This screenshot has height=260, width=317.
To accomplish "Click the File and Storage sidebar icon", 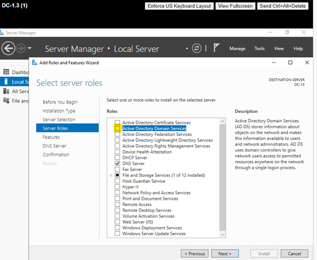I will (x=6, y=101).
